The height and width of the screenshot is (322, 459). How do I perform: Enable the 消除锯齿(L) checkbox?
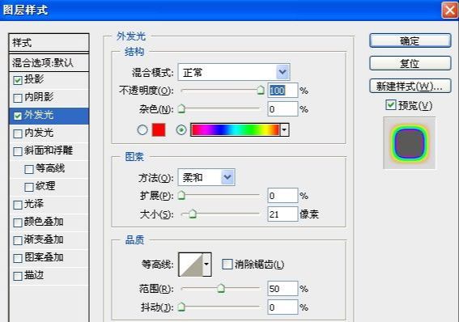click(x=227, y=264)
